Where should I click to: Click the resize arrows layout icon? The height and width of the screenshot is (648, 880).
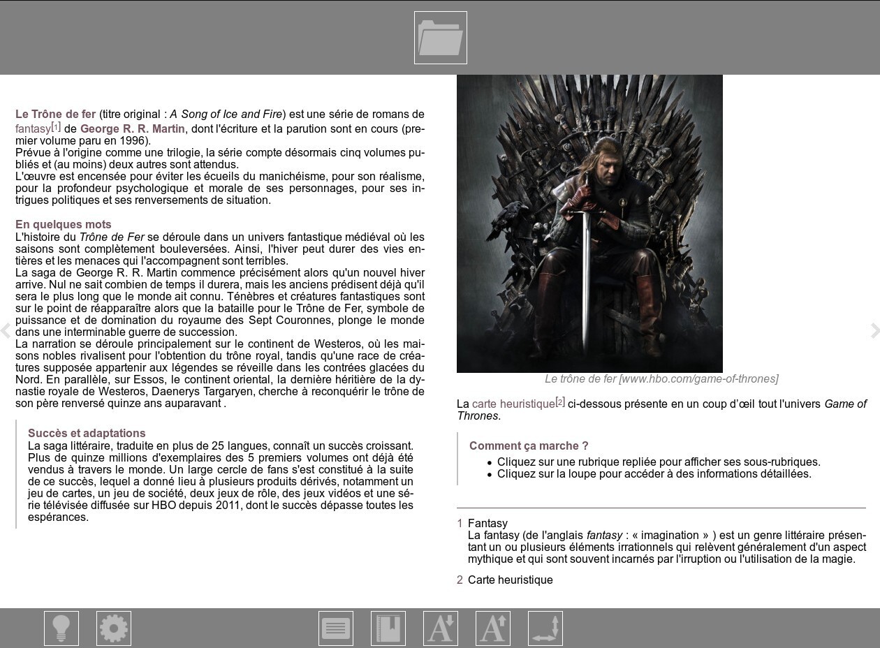point(545,628)
